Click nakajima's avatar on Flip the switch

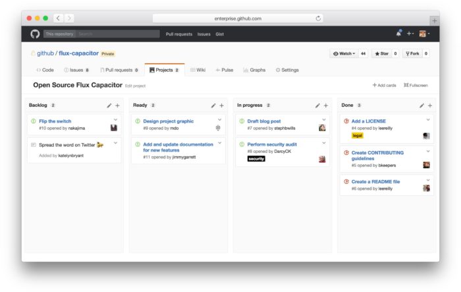tap(114, 128)
